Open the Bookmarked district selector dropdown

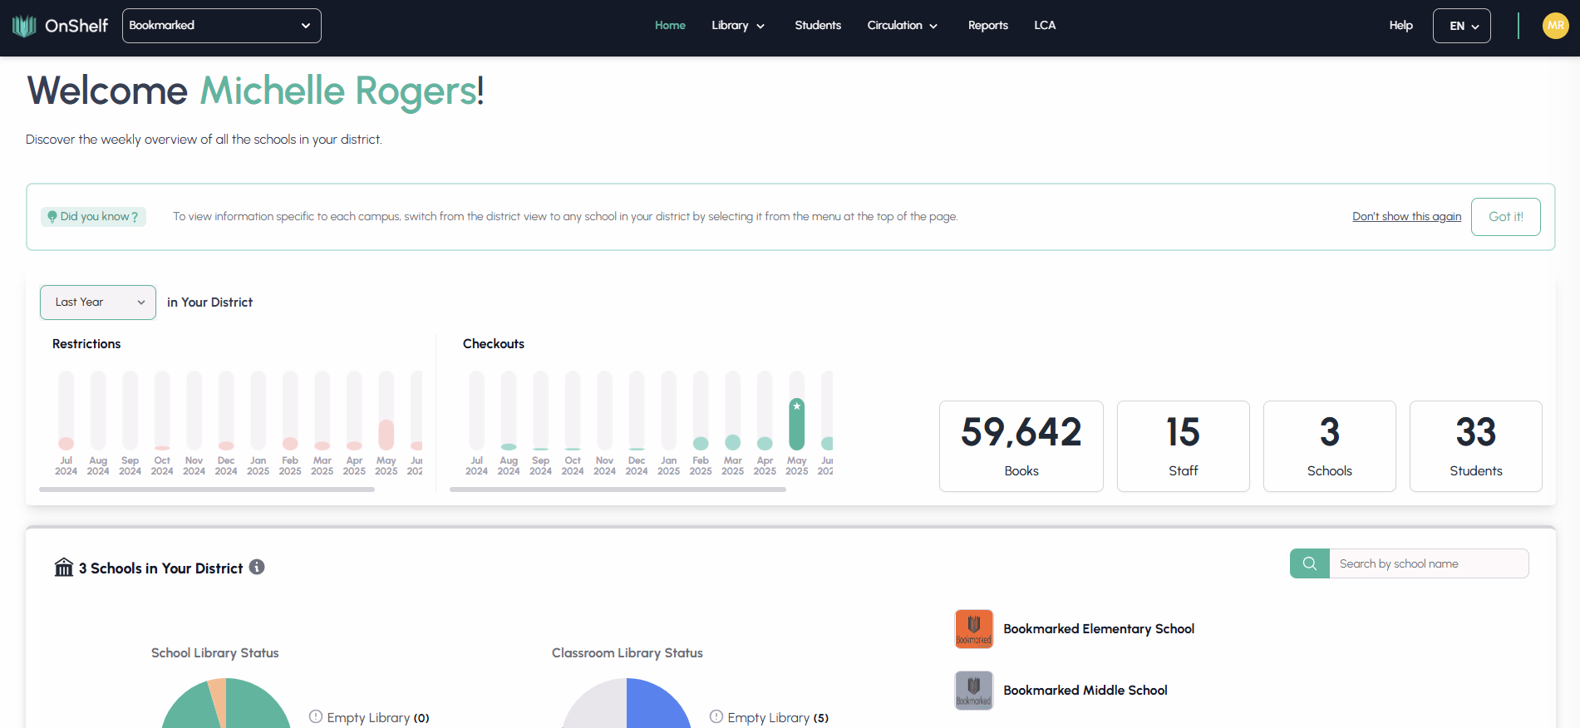(221, 26)
